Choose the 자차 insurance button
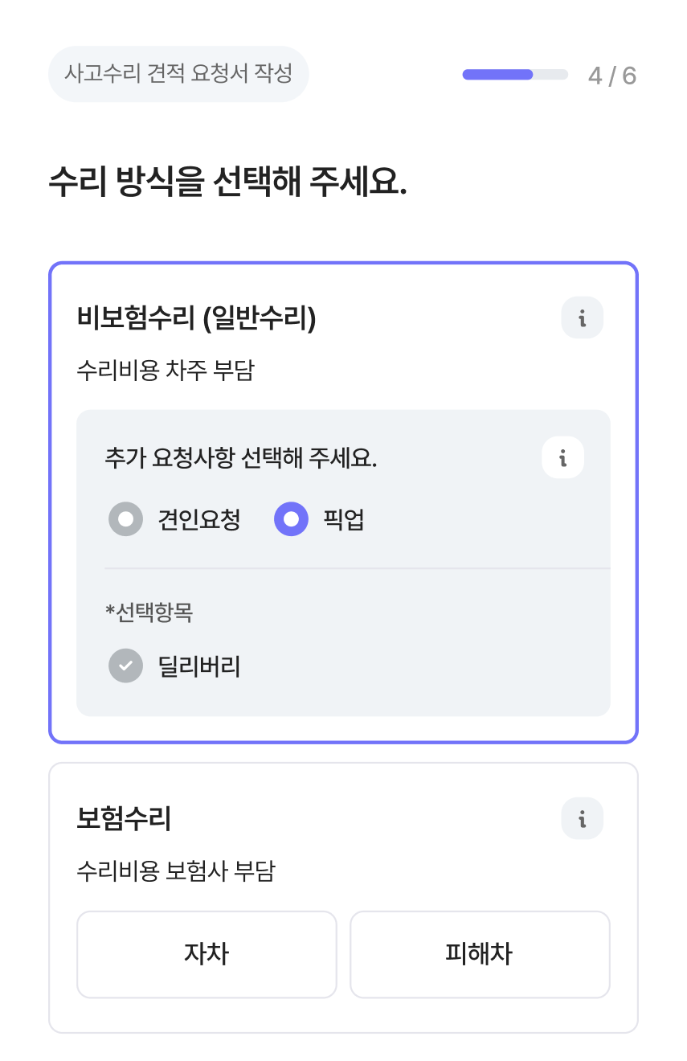Screen dimensions: 687x1061 (x=207, y=954)
